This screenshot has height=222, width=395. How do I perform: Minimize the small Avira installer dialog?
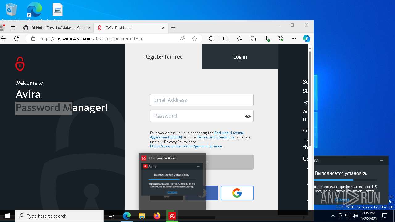(x=198, y=166)
